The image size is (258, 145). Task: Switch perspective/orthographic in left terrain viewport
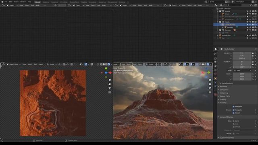pyautogui.click(x=110, y=92)
